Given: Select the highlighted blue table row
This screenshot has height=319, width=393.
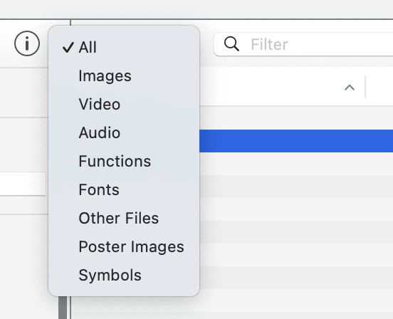Looking at the screenshot, I should (x=296, y=141).
